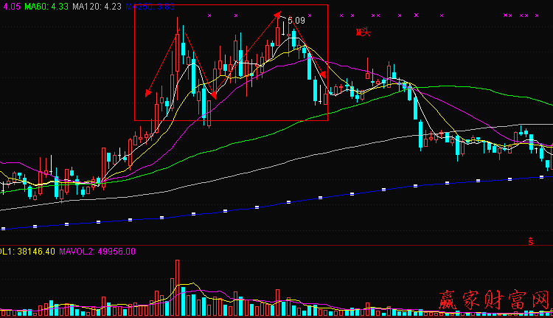Click the red arrowhead at the 5.09 peak
553x318 pixels.
(x=277, y=15)
